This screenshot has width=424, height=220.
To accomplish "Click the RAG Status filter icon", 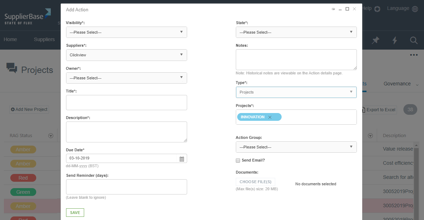I will tap(51, 136).
